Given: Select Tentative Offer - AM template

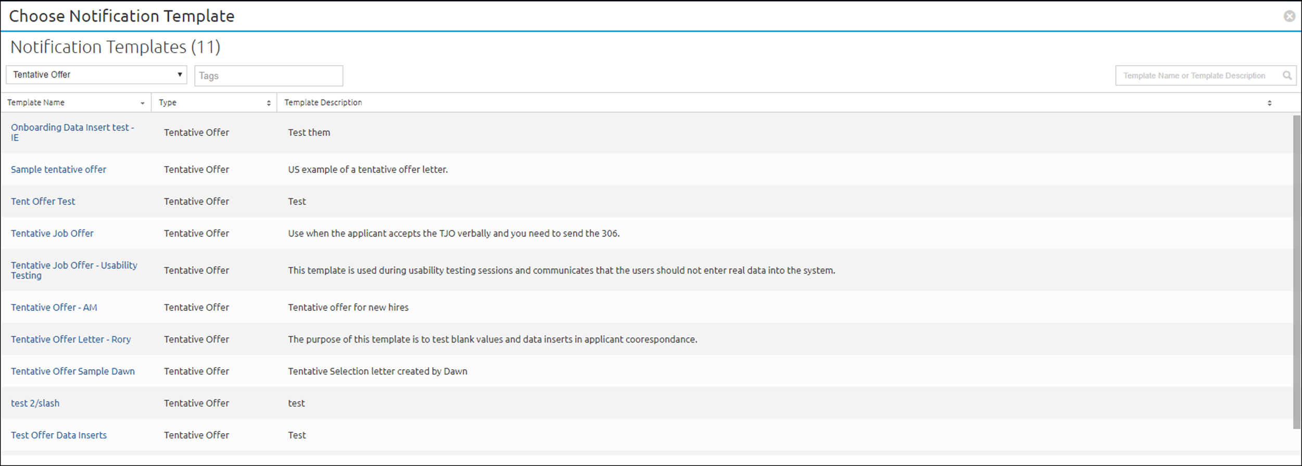Looking at the screenshot, I should coord(54,307).
